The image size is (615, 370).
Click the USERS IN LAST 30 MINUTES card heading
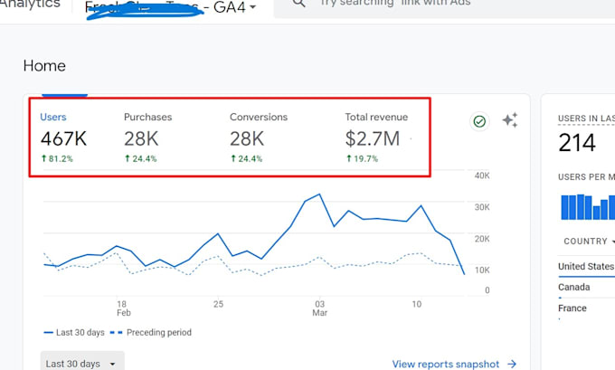point(586,119)
